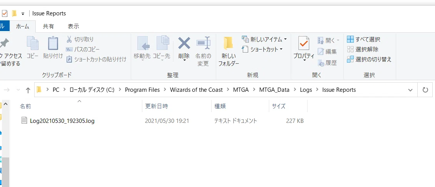Click the Up arrow navigation button

tap(28, 90)
